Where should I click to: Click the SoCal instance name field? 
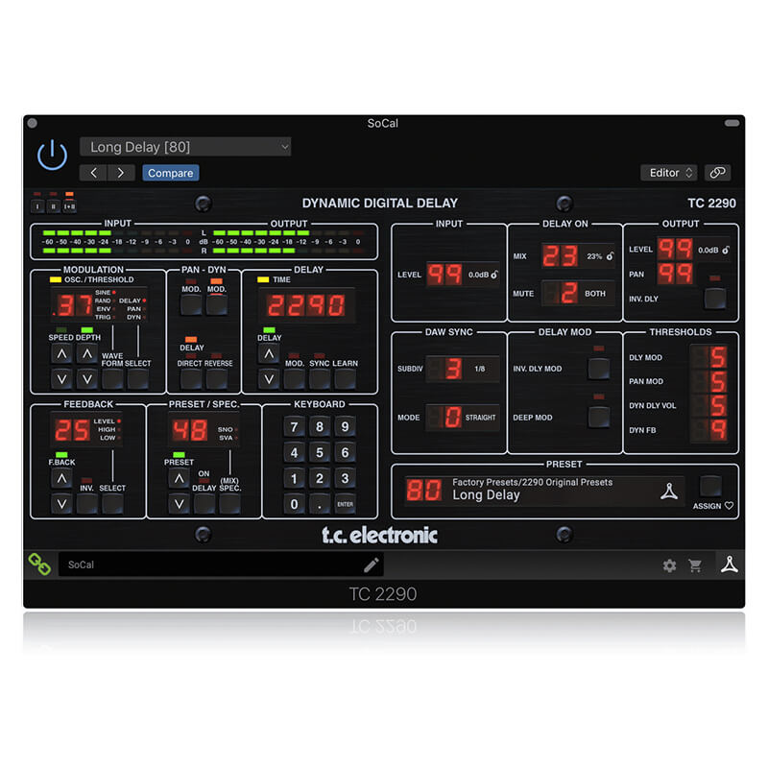click(x=211, y=565)
